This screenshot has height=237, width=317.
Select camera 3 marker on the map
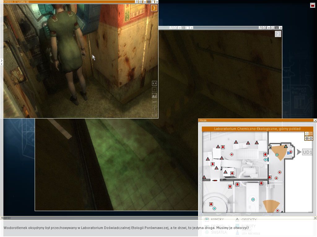[x=270, y=147]
